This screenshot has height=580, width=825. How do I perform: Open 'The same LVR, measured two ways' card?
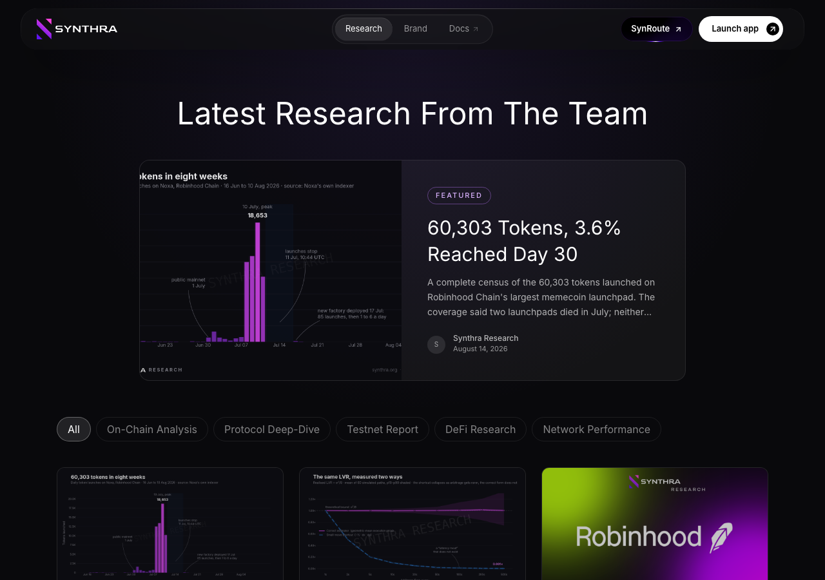(x=412, y=524)
